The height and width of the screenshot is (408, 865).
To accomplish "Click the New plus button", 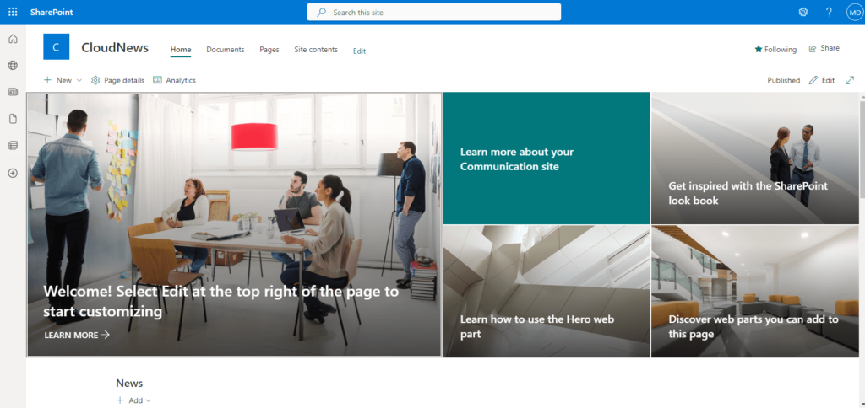I will click(58, 80).
